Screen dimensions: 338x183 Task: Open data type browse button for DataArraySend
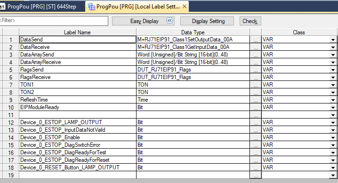[x=256, y=55]
